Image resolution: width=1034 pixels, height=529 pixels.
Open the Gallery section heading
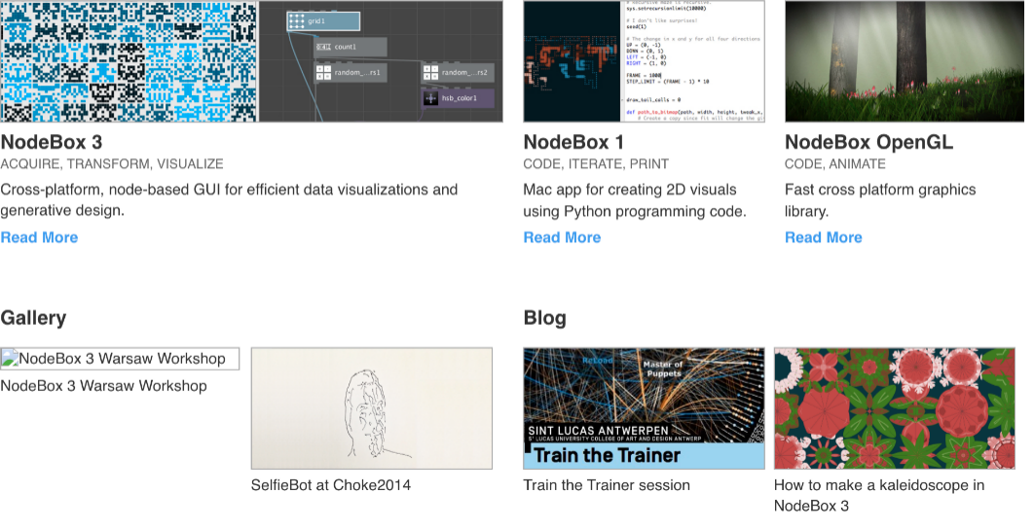tap(33, 318)
